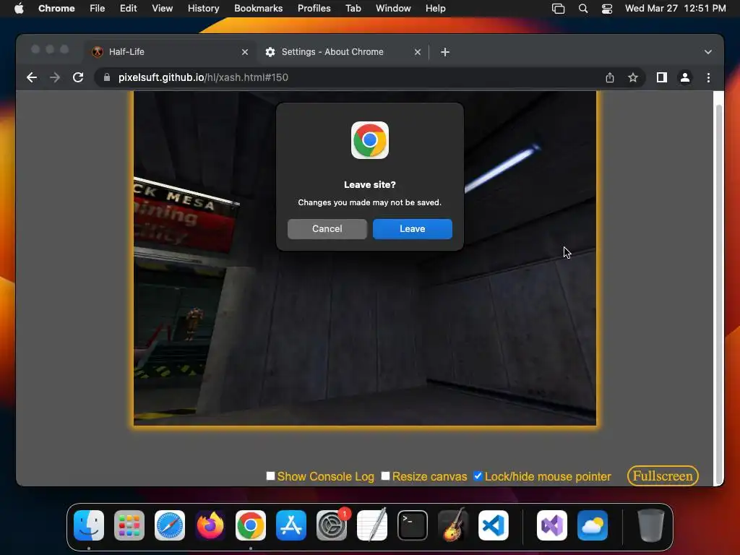The image size is (740, 555).
Task: Click the Chrome icon in the Dock
Action: (251, 525)
